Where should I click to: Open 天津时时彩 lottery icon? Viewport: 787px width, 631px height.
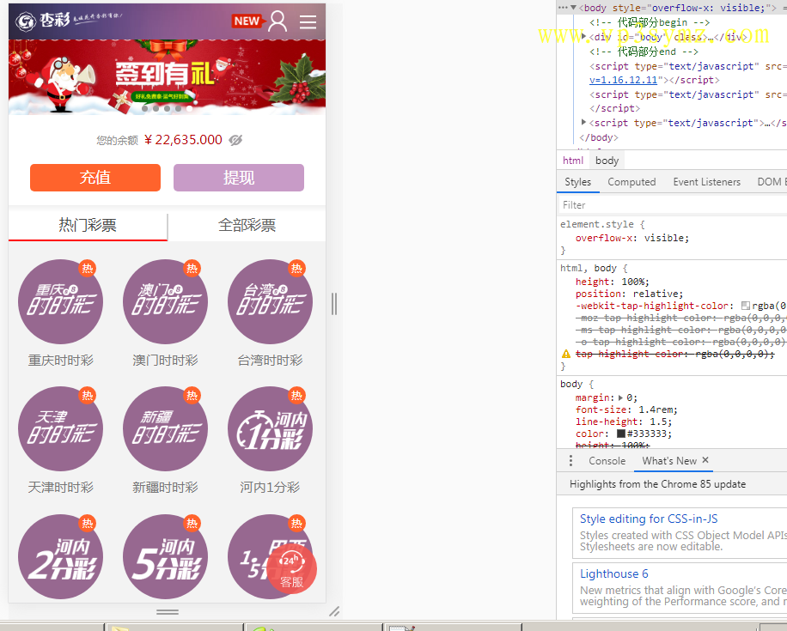(61, 428)
